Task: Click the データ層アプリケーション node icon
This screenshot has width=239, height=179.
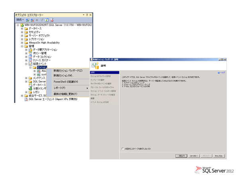Action: pos(30,50)
